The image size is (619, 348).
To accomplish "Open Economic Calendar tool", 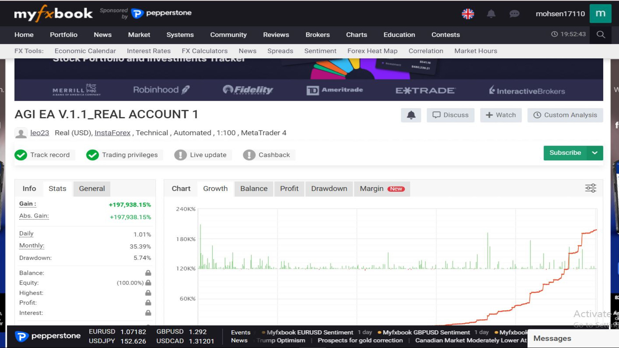I will coord(85,51).
